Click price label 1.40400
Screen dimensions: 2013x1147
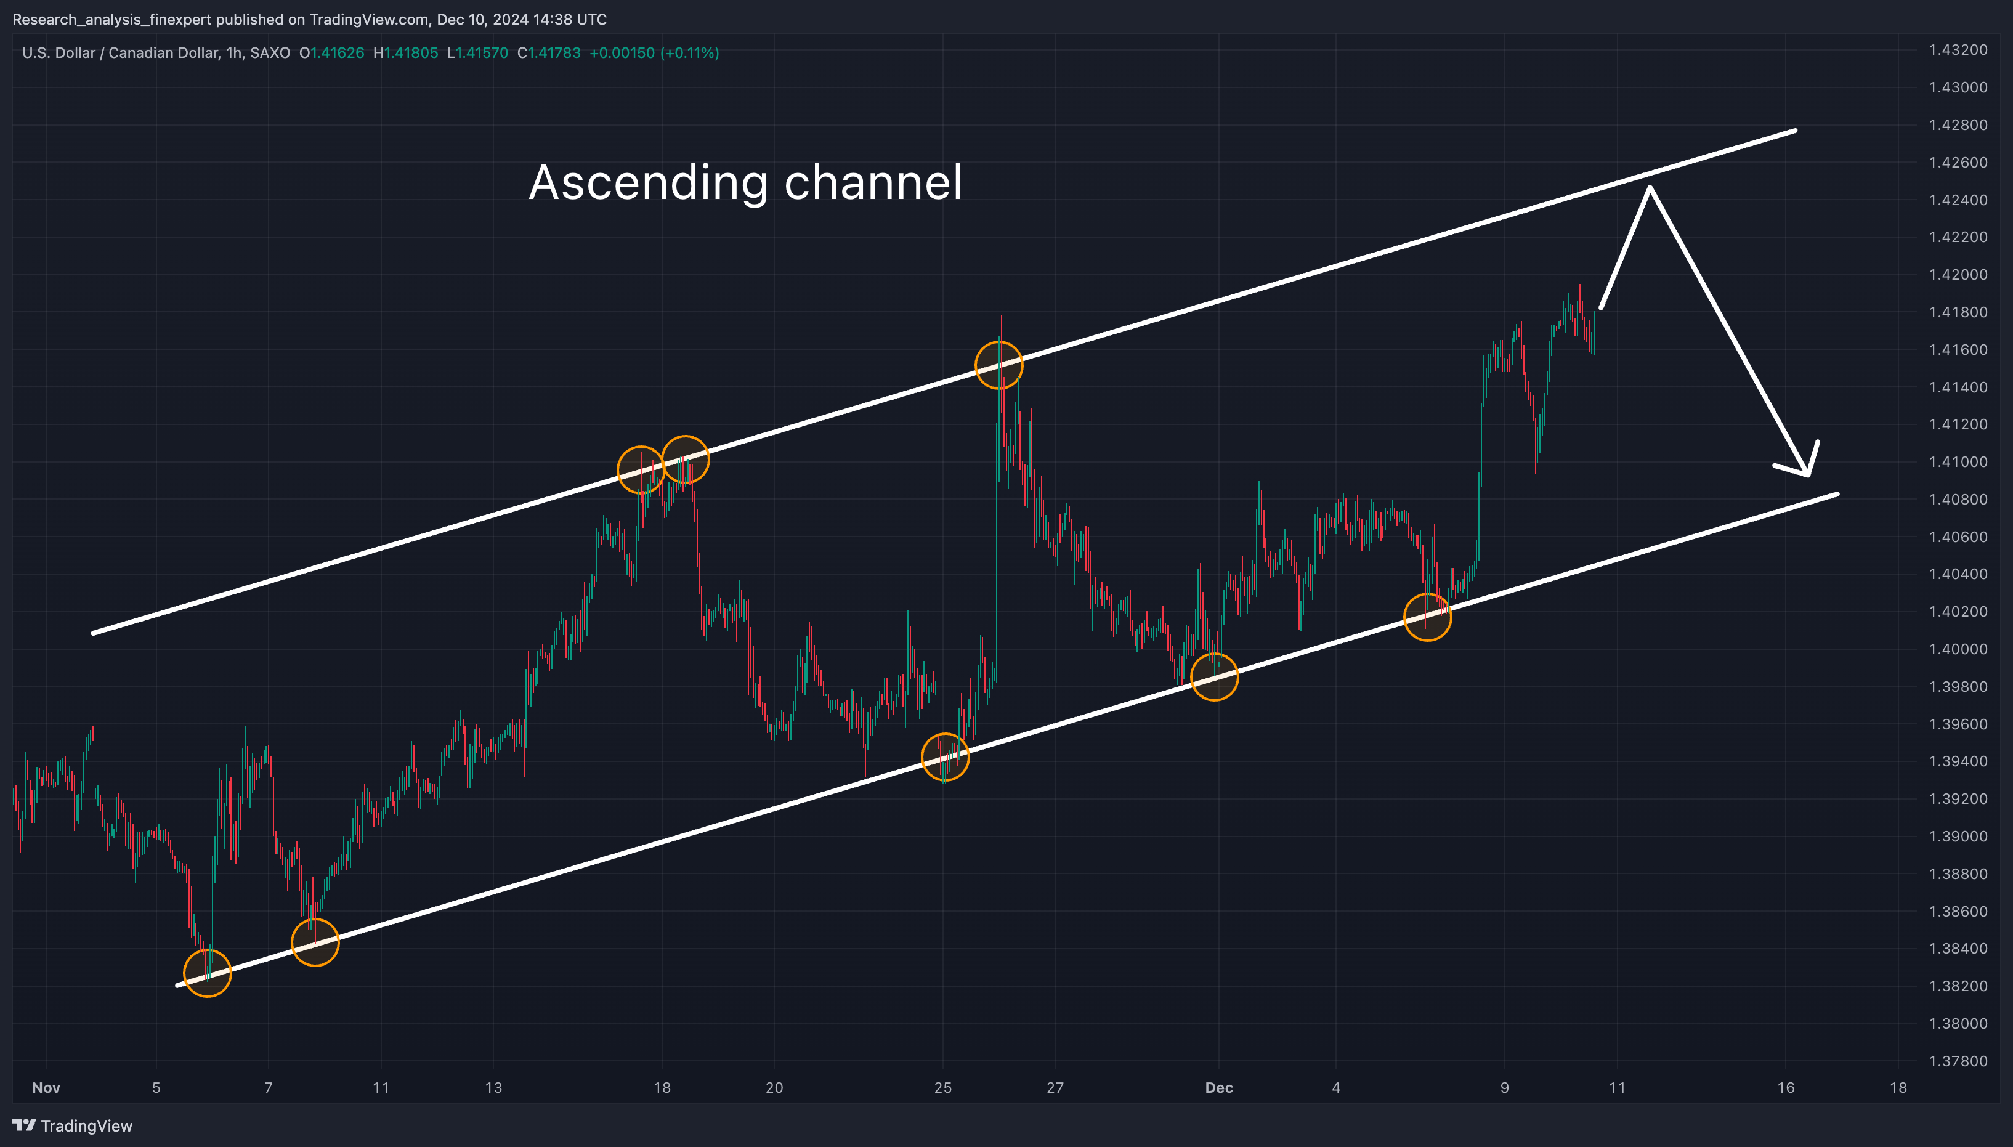1958,573
